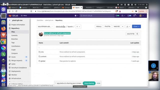This screenshot has height=90, width=160.
Task: Open CI/CD in the sidebar
Action: pos(13,64)
